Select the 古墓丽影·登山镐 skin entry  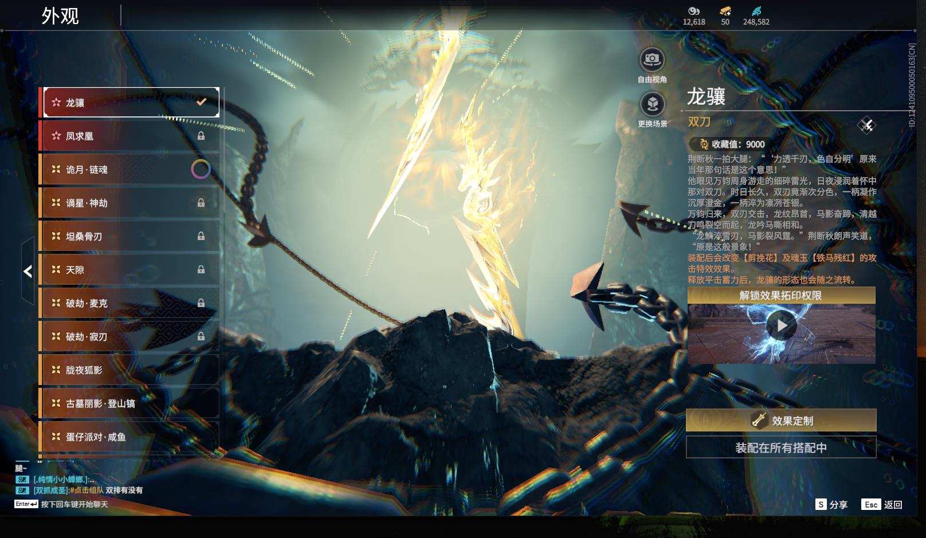(129, 403)
